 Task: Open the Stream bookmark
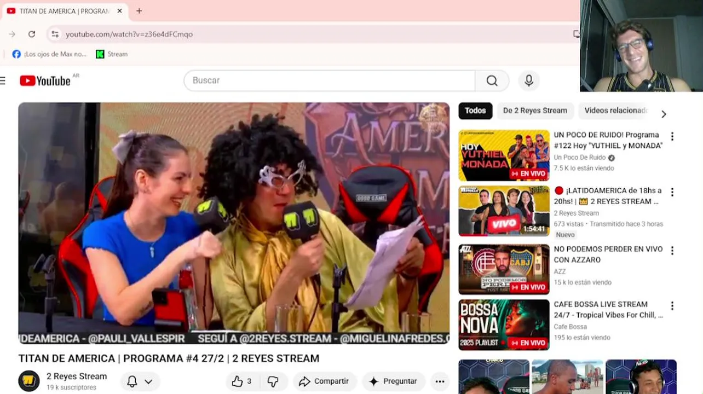click(x=112, y=54)
